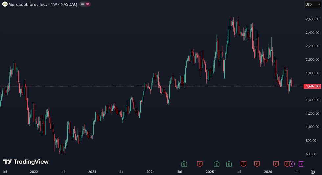The height and width of the screenshot is (175, 322).
Task: Open the USD currency dropdown
Action: pos(312,4)
